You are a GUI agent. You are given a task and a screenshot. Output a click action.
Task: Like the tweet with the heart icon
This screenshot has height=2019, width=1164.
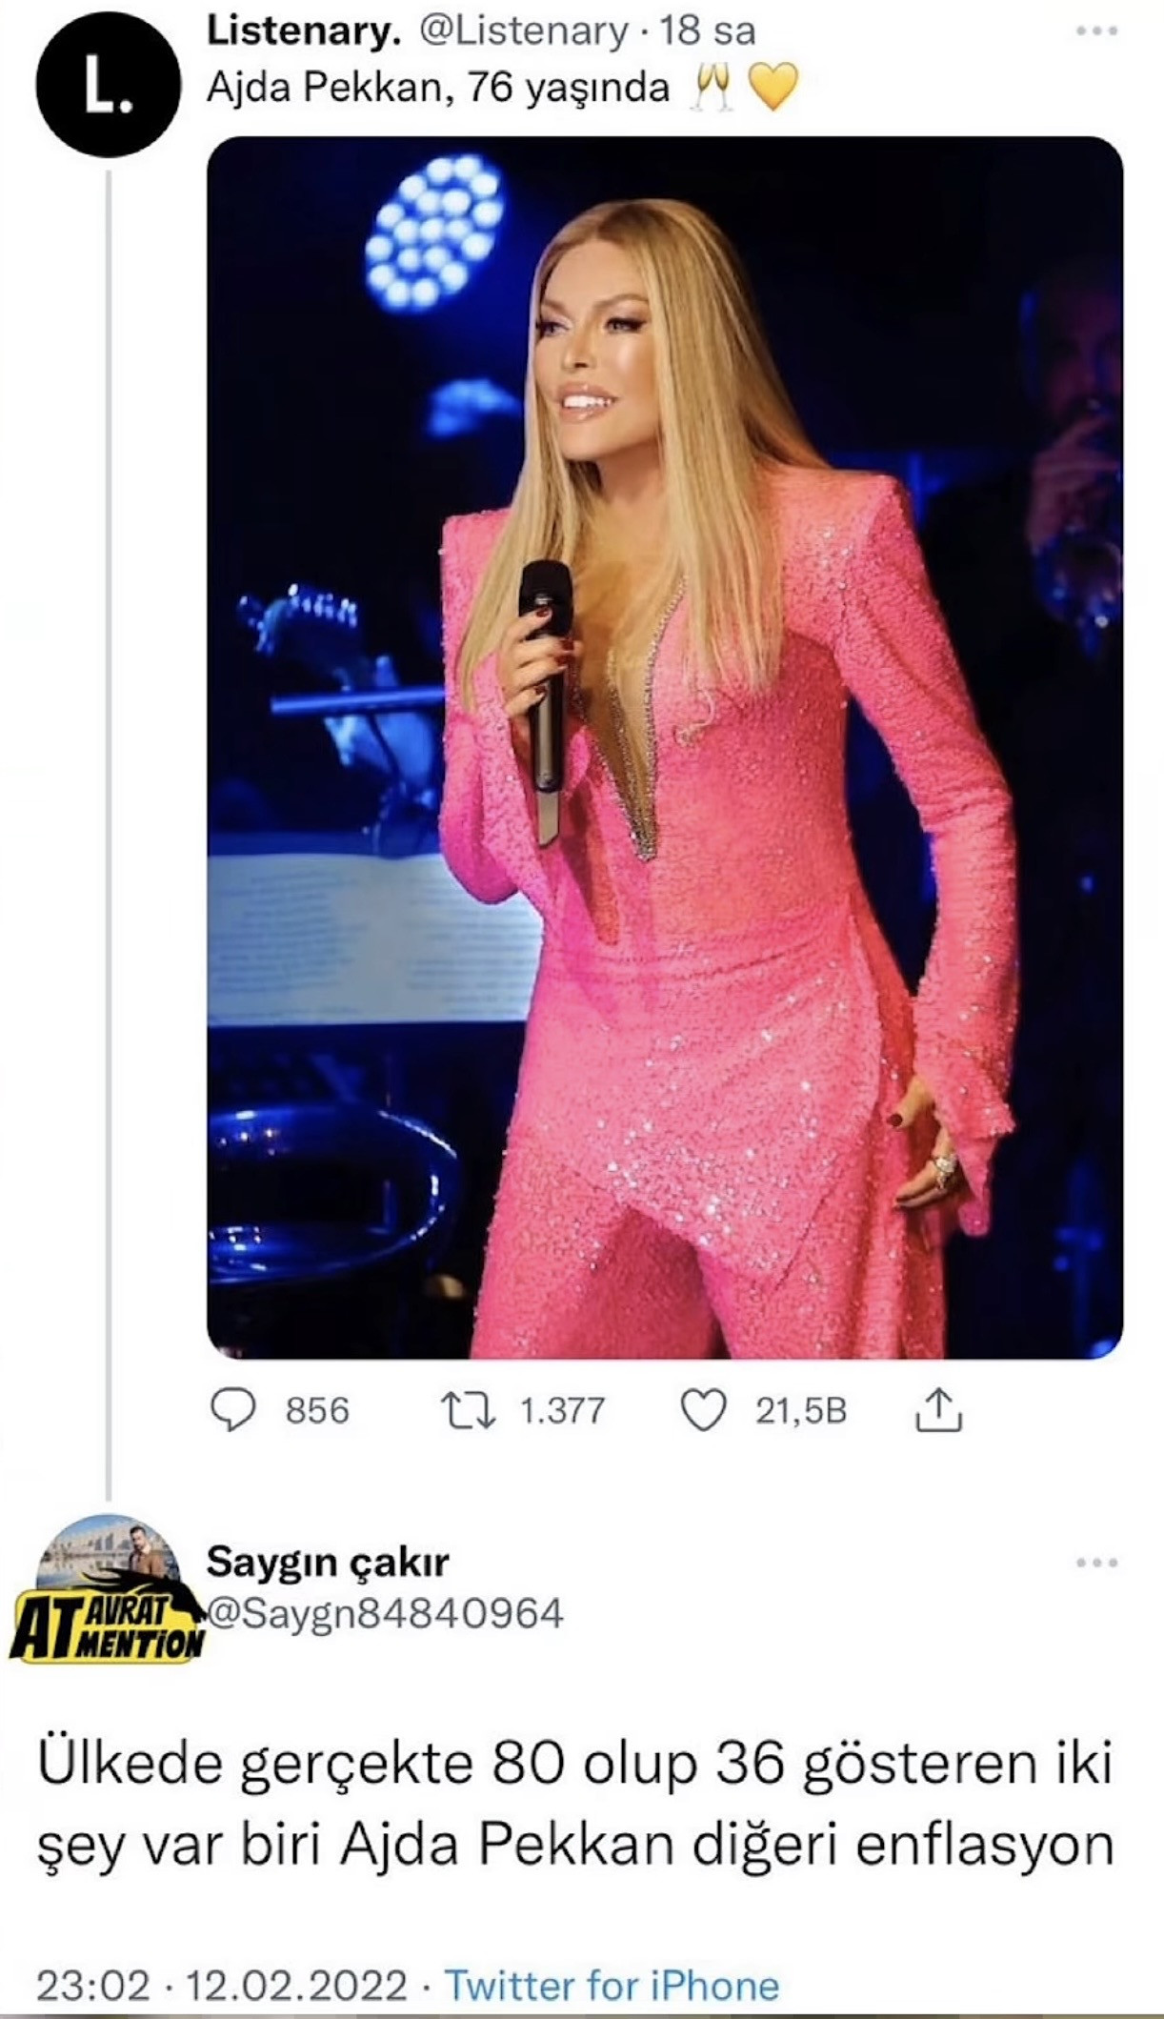[704, 1410]
